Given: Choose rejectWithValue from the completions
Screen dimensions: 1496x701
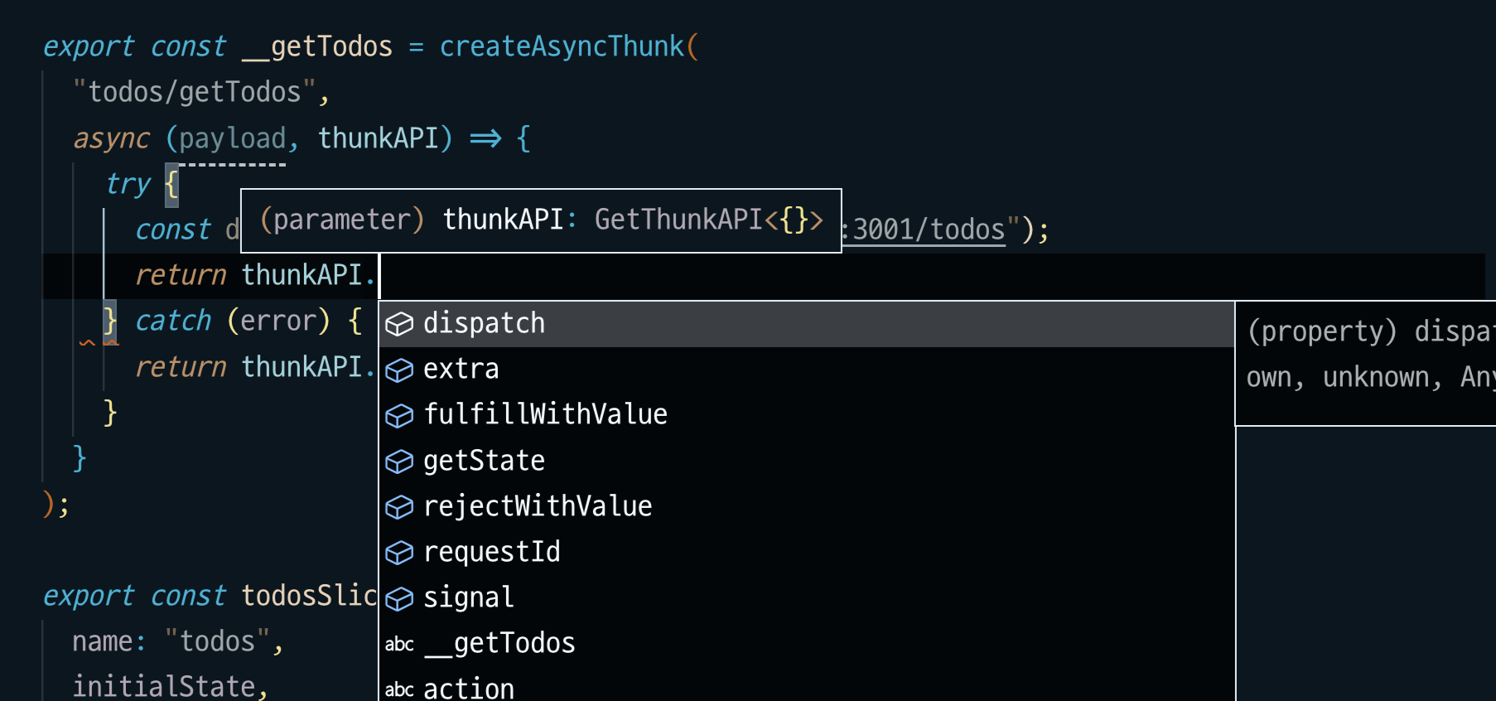Looking at the screenshot, I should pos(807,507).
